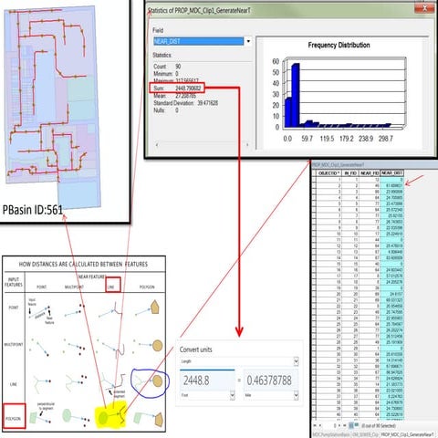Click the 2448.8 input value field

[207, 381]
